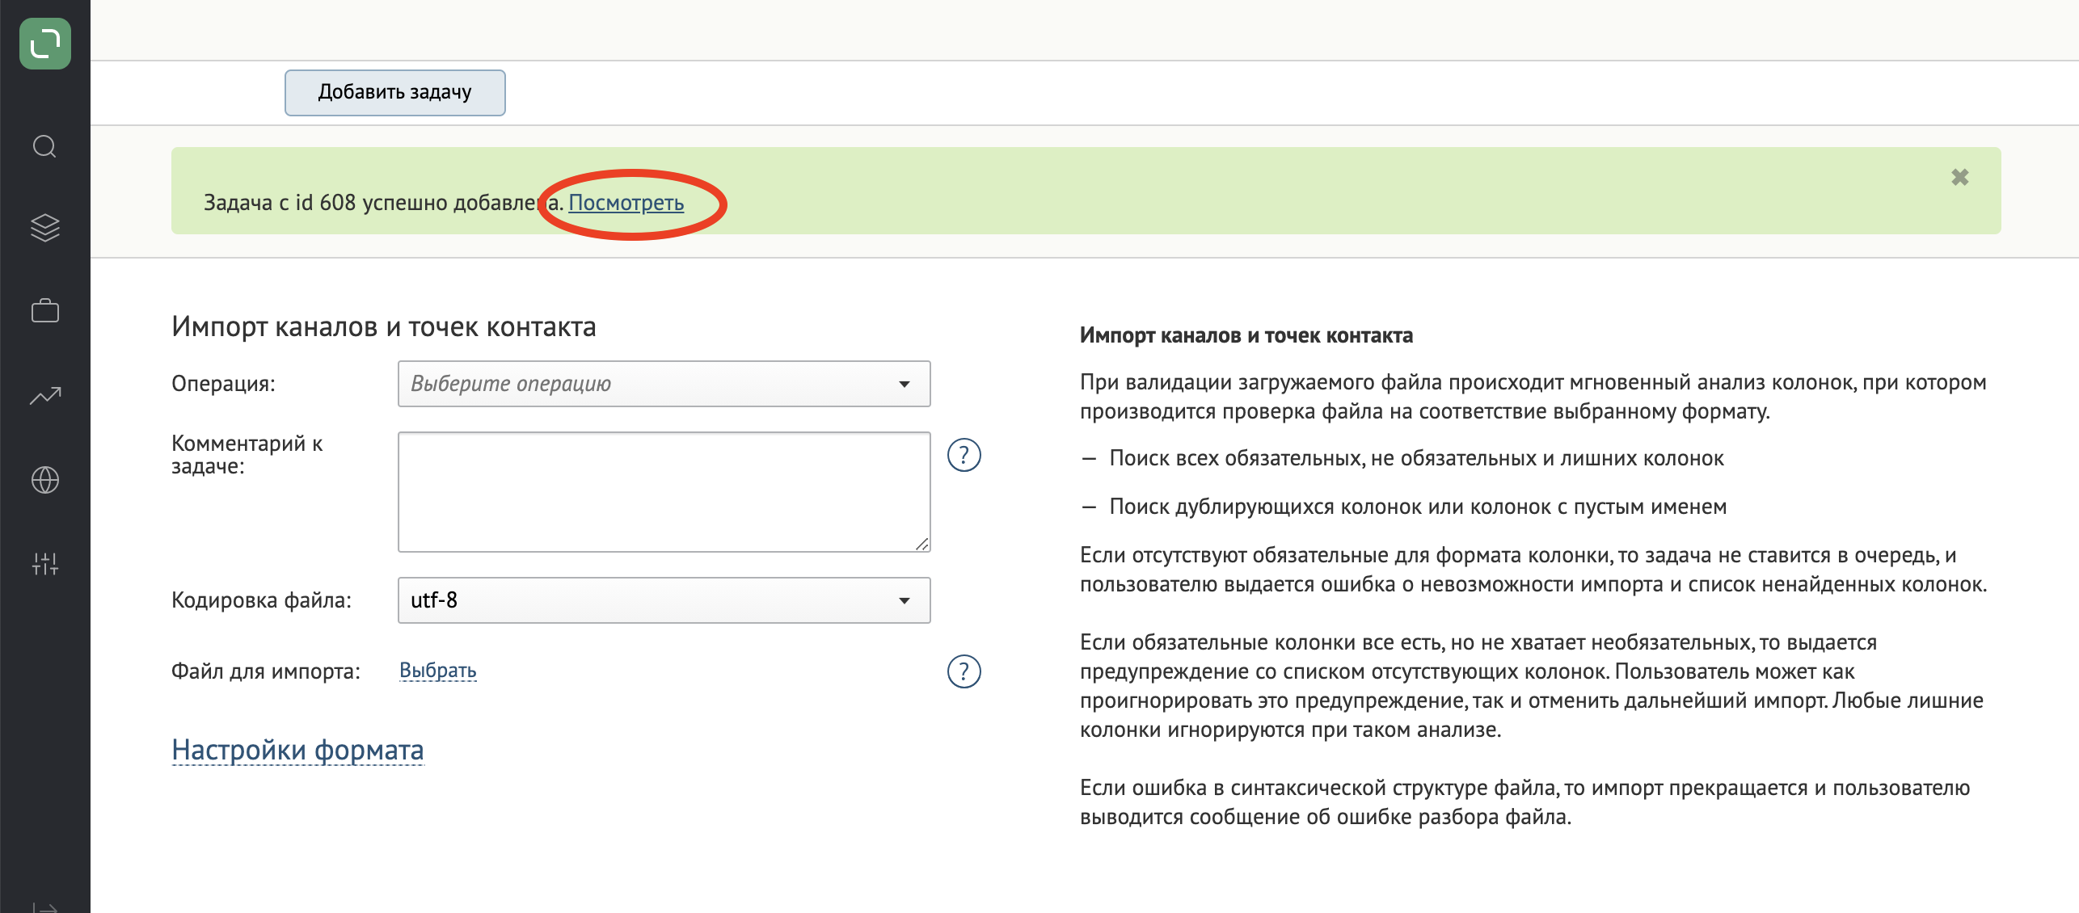Open the globe icon in sidebar

point(45,480)
